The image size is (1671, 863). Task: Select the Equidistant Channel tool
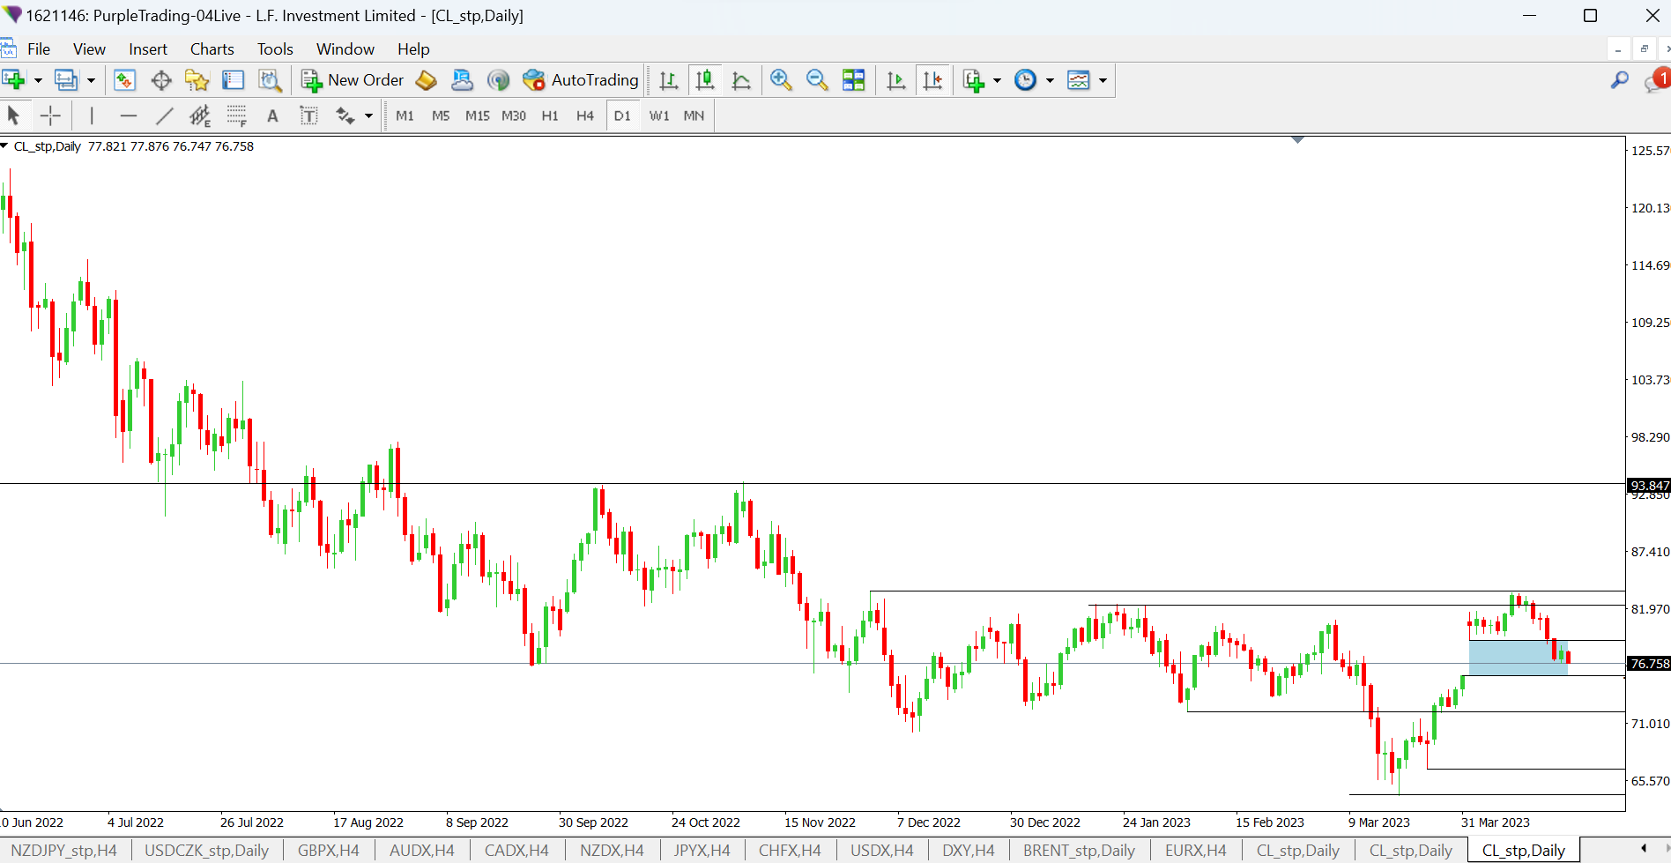click(x=200, y=115)
